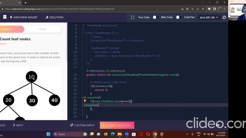This screenshot has height=138, width=246.
Task: Click 'int count=0;' on line 21
Action: click(x=91, y=97)
